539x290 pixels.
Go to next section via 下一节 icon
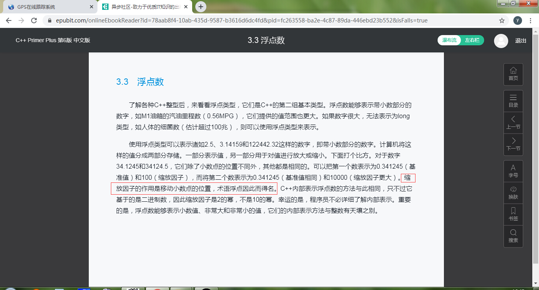513,144
